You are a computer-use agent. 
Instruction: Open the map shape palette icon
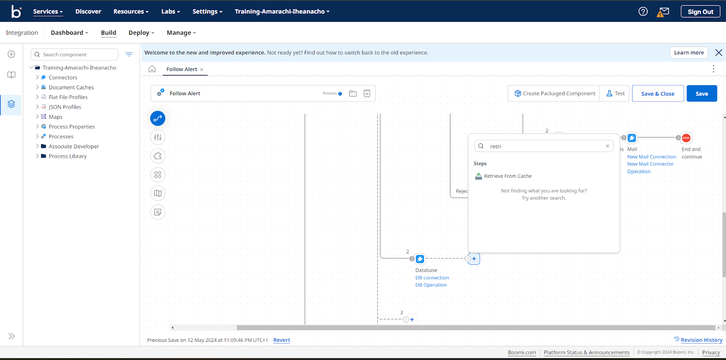point(157,193)
